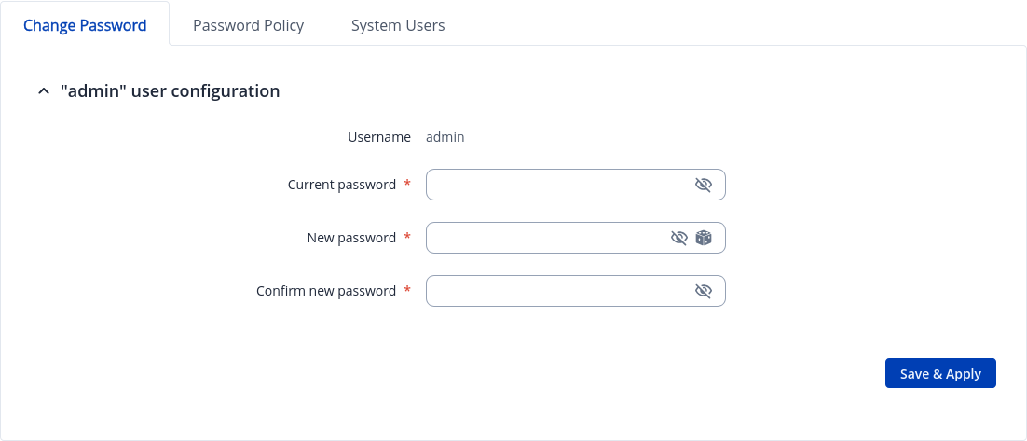This screenshot has height=441, width=1027.
Task: Collapse the "admin" user configuration section
Action: [43, 91]
